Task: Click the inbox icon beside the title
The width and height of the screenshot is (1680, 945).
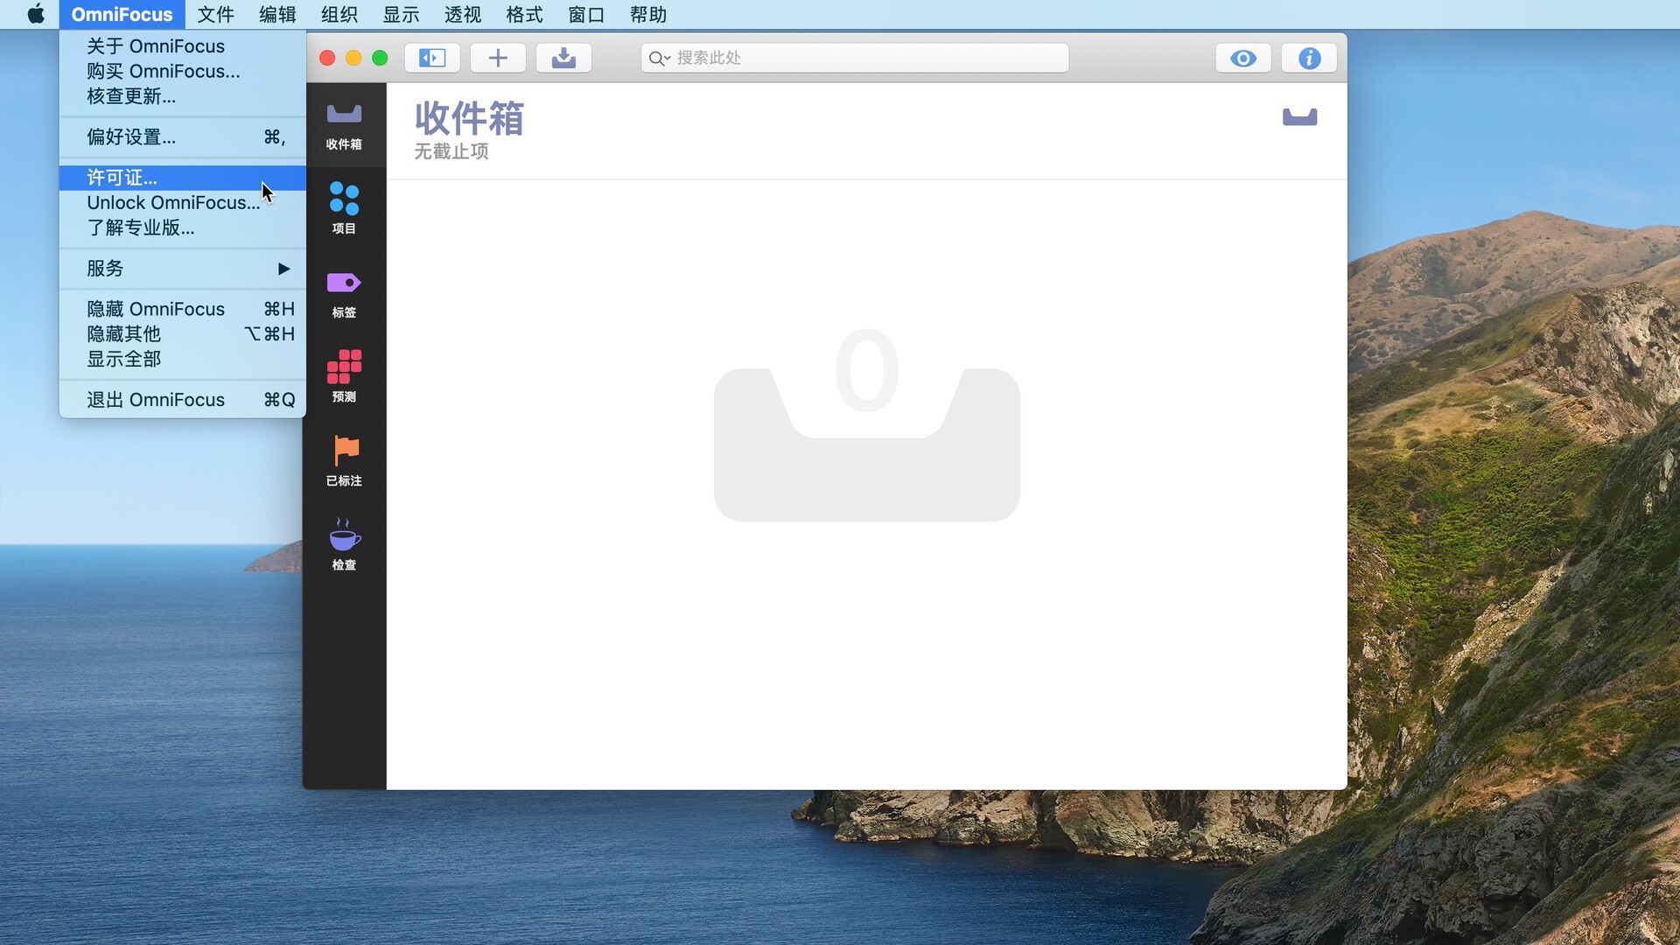Action: pos(1299,116)
